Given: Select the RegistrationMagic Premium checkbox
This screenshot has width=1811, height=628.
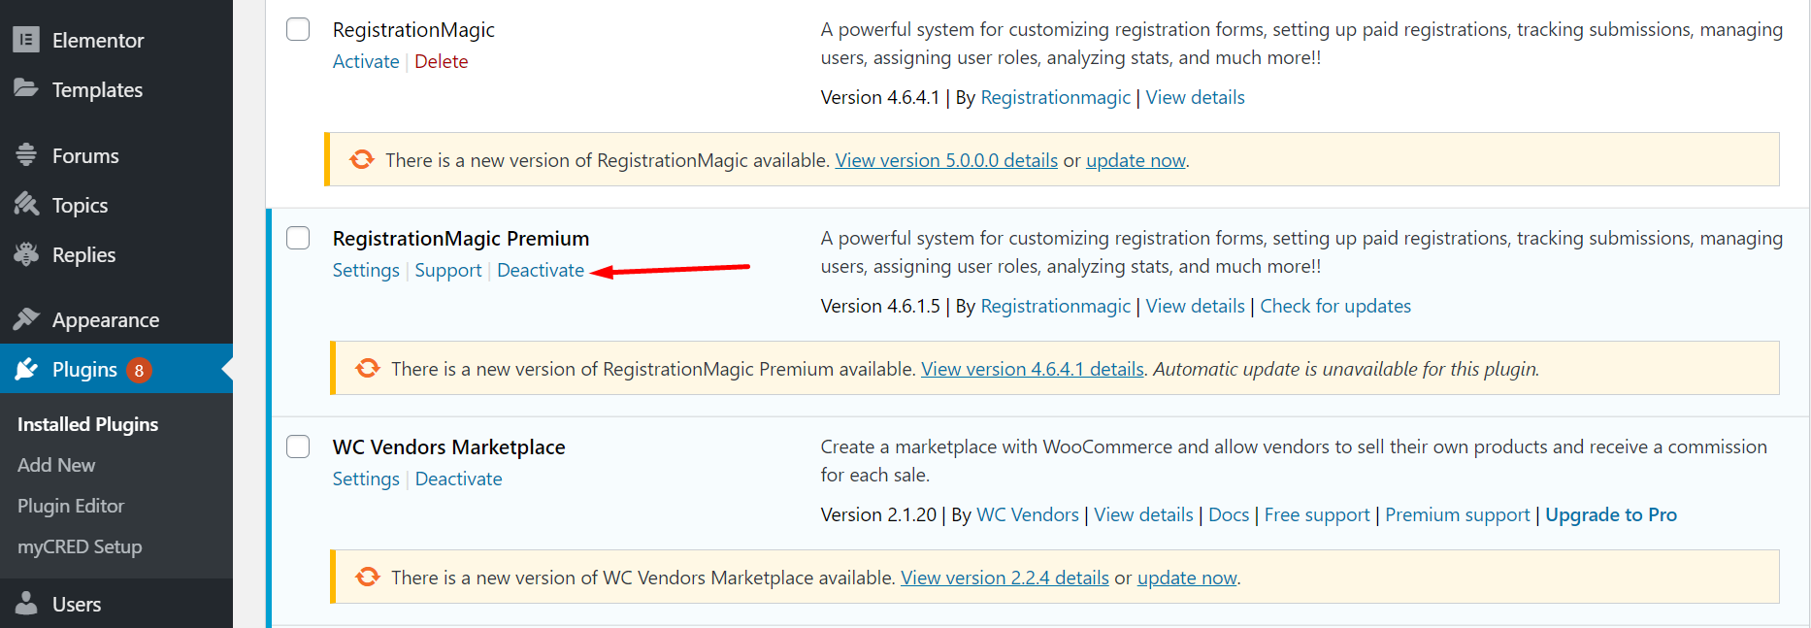Looking at the screenshot, I should coord(298,238).
